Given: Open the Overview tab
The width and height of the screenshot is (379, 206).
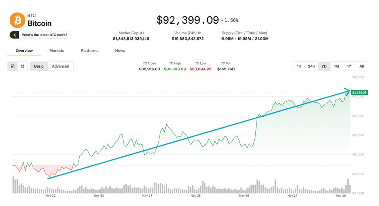Looking at the screenshot, I should tap(24, 51).
